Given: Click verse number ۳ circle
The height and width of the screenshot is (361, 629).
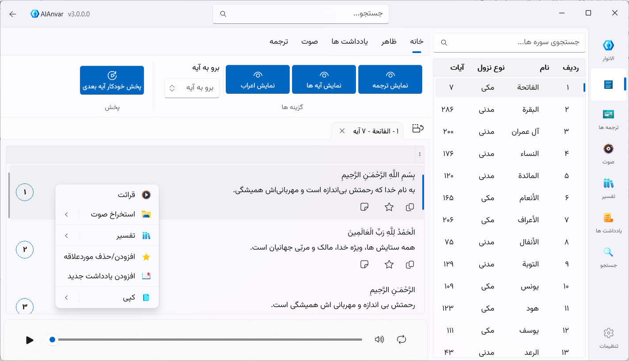Looking at the screenshot, I should 25,306.
